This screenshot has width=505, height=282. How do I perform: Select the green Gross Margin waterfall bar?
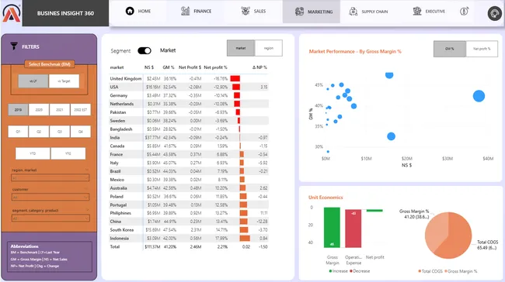pos(332,228)
